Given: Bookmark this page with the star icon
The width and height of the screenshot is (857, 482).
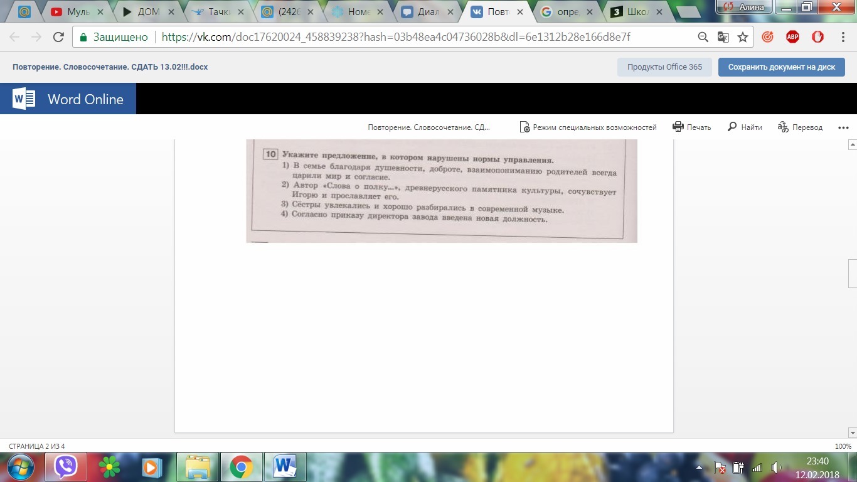Looking at the screenshot, I should (x=743, y=37).
